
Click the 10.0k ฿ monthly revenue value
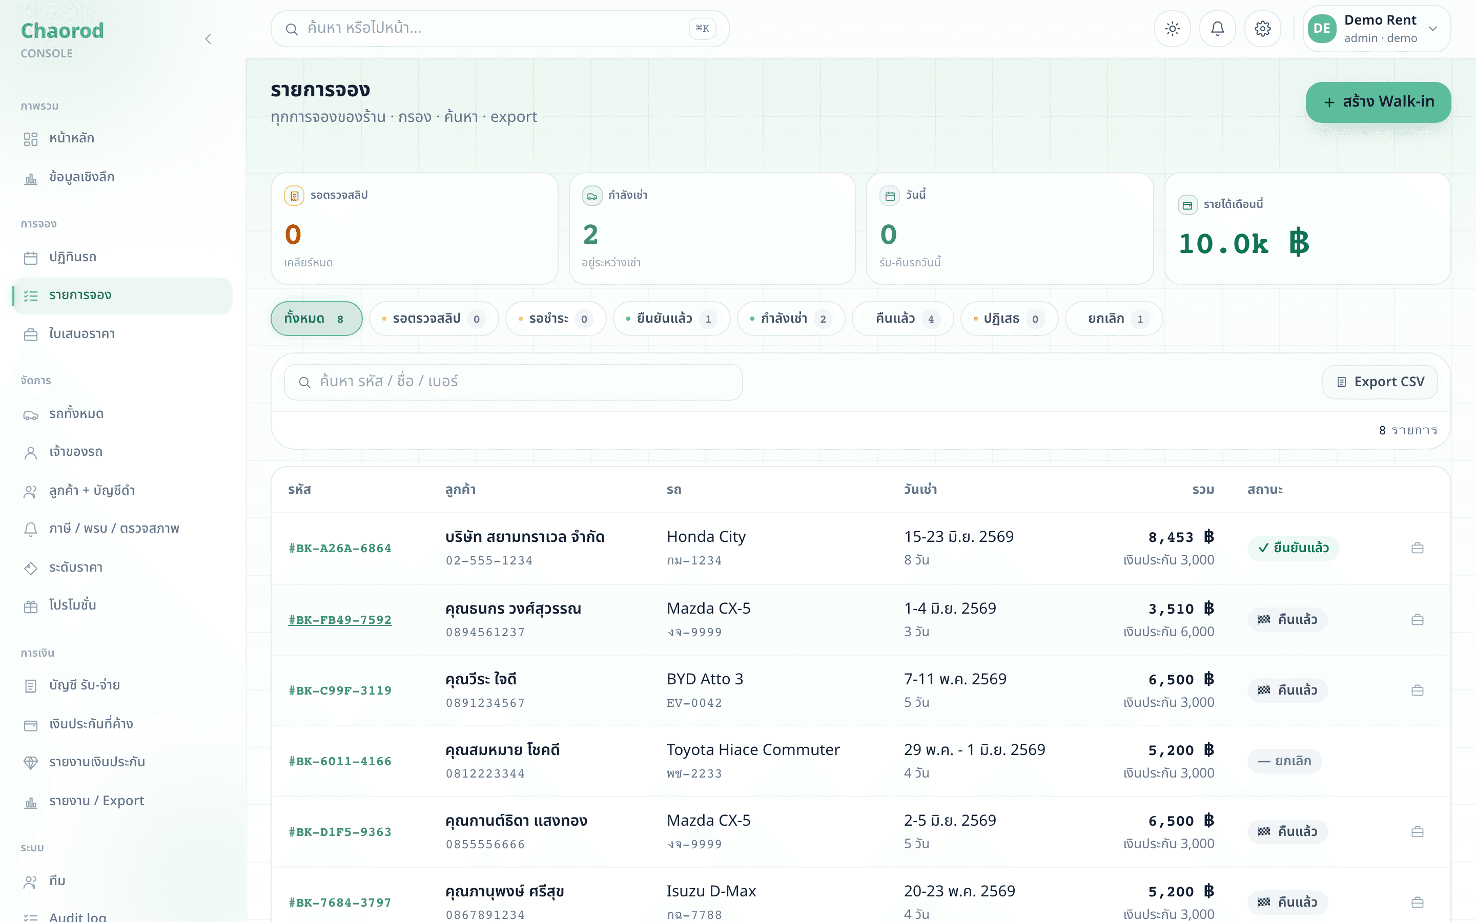pyautogui.click(x=1244, y=243)
